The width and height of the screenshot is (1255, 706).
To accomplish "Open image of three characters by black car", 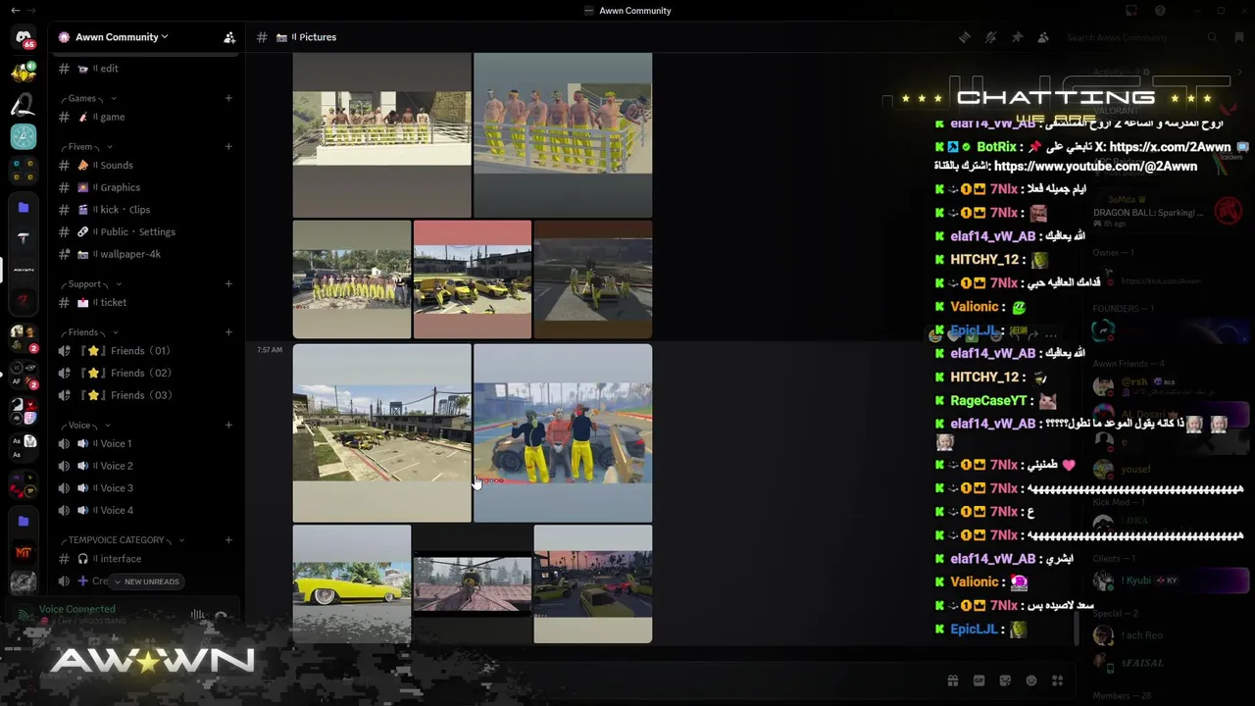I will click(x=563, y=433).
